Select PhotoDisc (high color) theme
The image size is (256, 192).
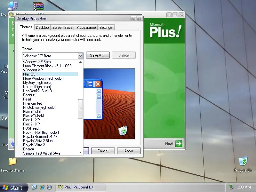pyautogui.click(x=50, y=108)
